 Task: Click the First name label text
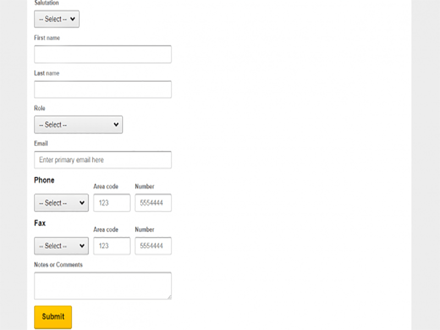click(x=47, y=38)
